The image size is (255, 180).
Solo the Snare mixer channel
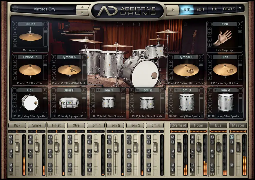[30, 156]
